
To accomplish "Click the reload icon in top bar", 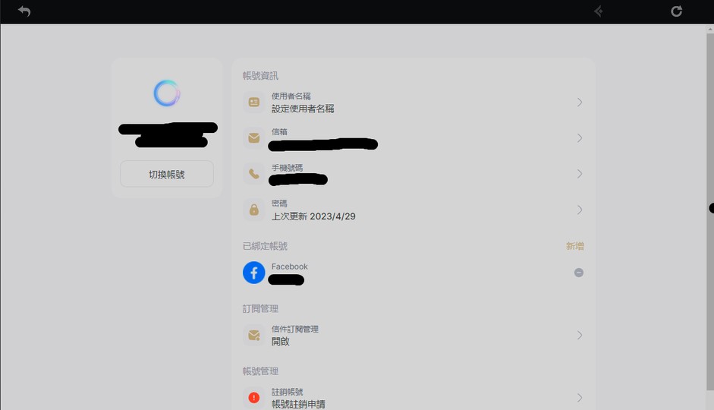I will (x=676, y=11).
